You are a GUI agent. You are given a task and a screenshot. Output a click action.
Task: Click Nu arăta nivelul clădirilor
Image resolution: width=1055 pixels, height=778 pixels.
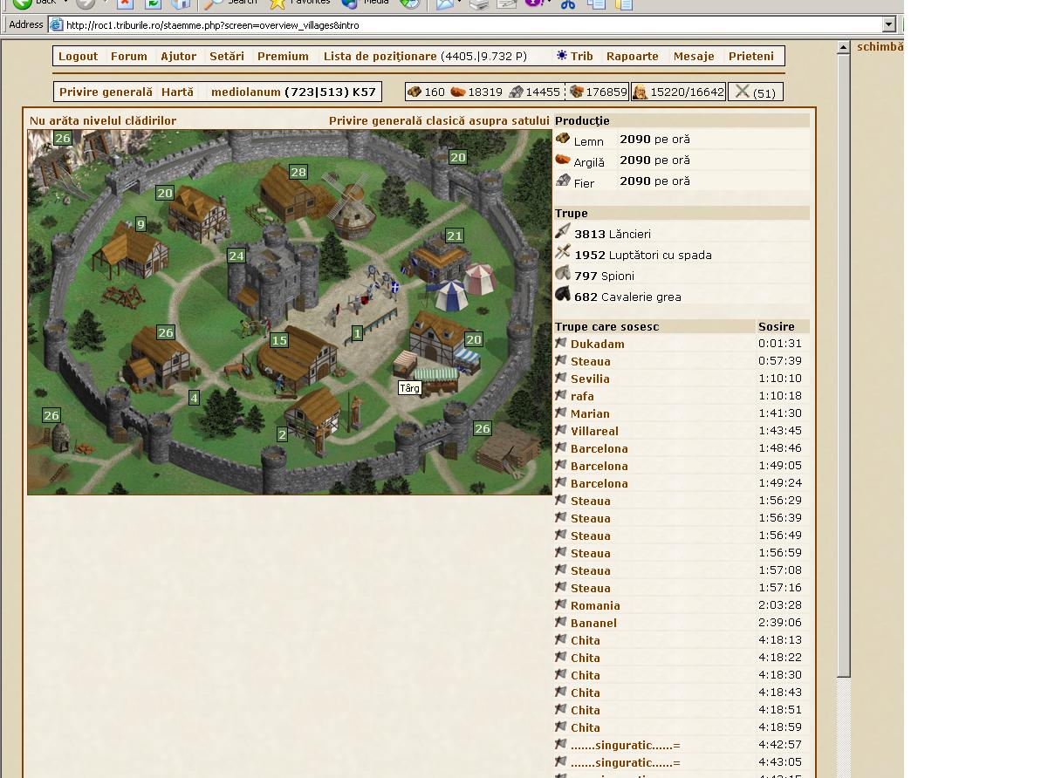103,120
